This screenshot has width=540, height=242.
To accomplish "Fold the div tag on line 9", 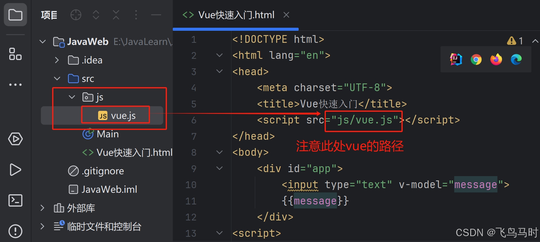I will [x=219, y=168].
